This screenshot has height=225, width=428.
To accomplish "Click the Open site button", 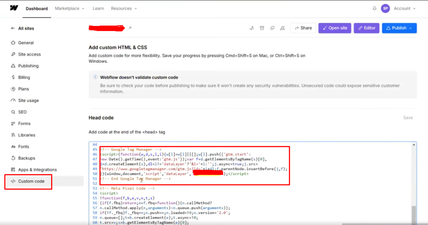I will 334,28.
